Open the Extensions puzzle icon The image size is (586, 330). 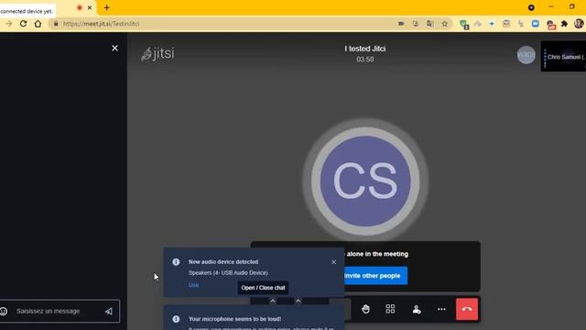pyautogui.click(x=564, y=24)
